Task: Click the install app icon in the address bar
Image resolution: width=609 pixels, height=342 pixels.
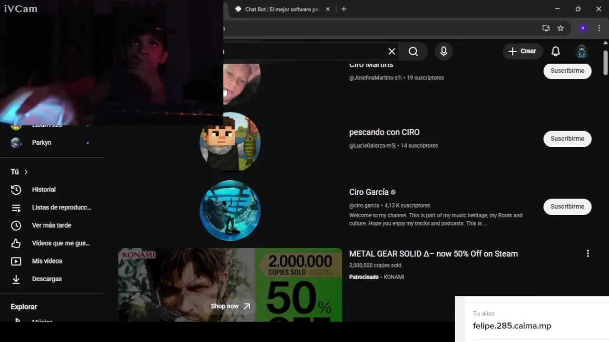Action: [546, 28]
